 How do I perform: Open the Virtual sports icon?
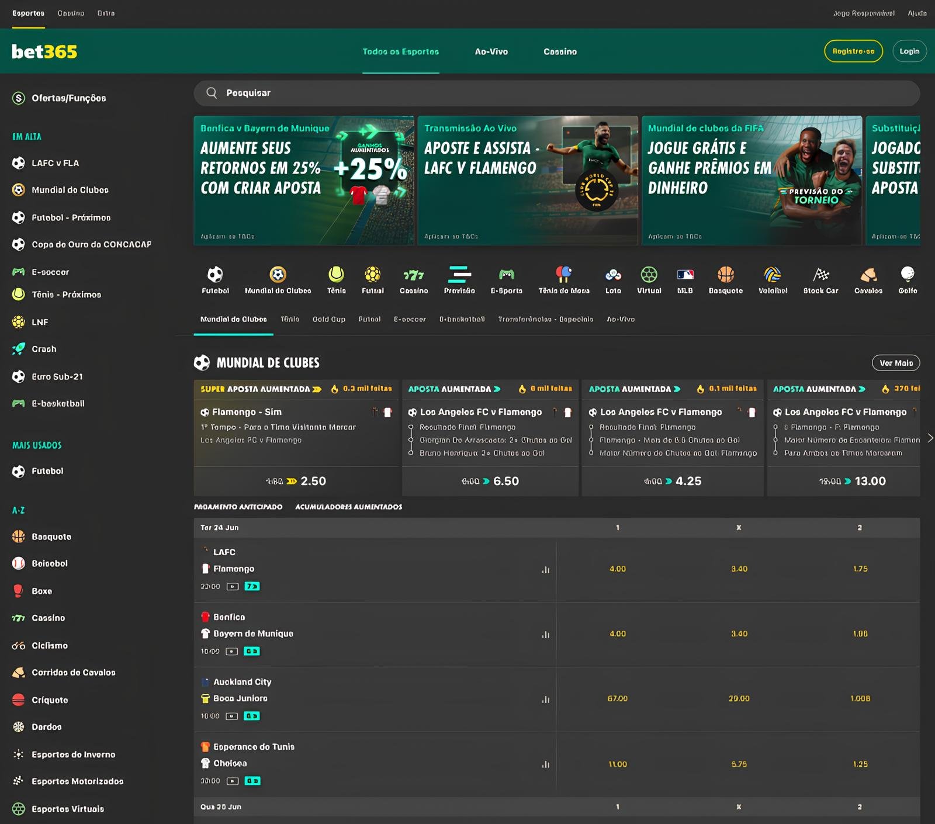[649, 275]
